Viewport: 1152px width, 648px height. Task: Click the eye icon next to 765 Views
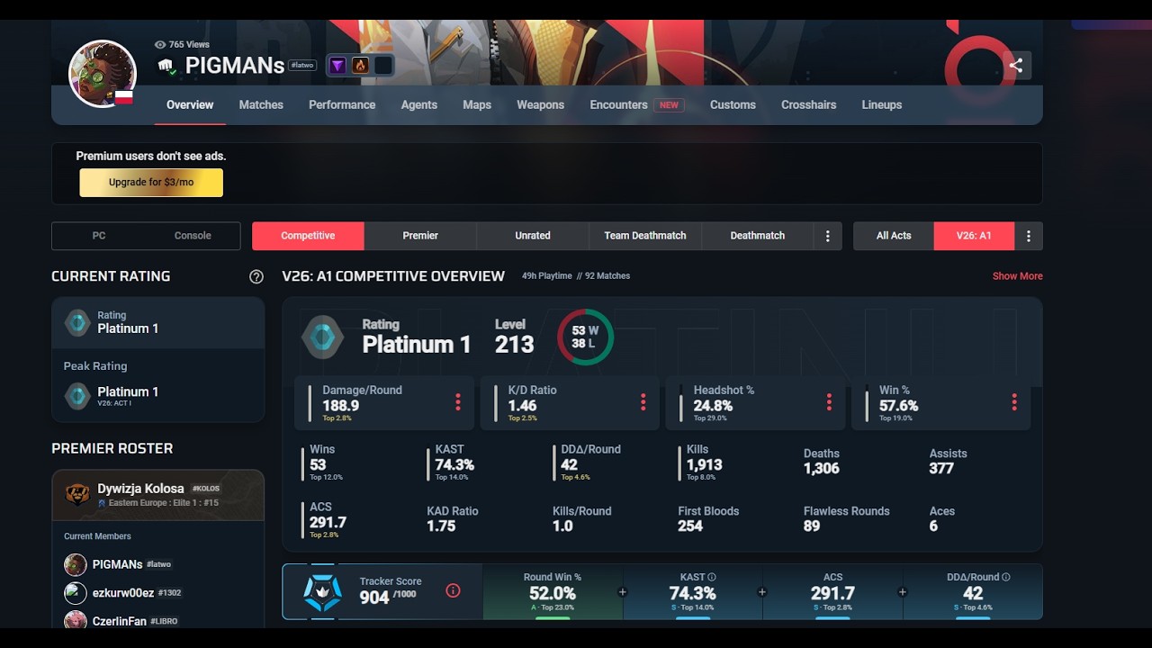[x=160, y=44]
